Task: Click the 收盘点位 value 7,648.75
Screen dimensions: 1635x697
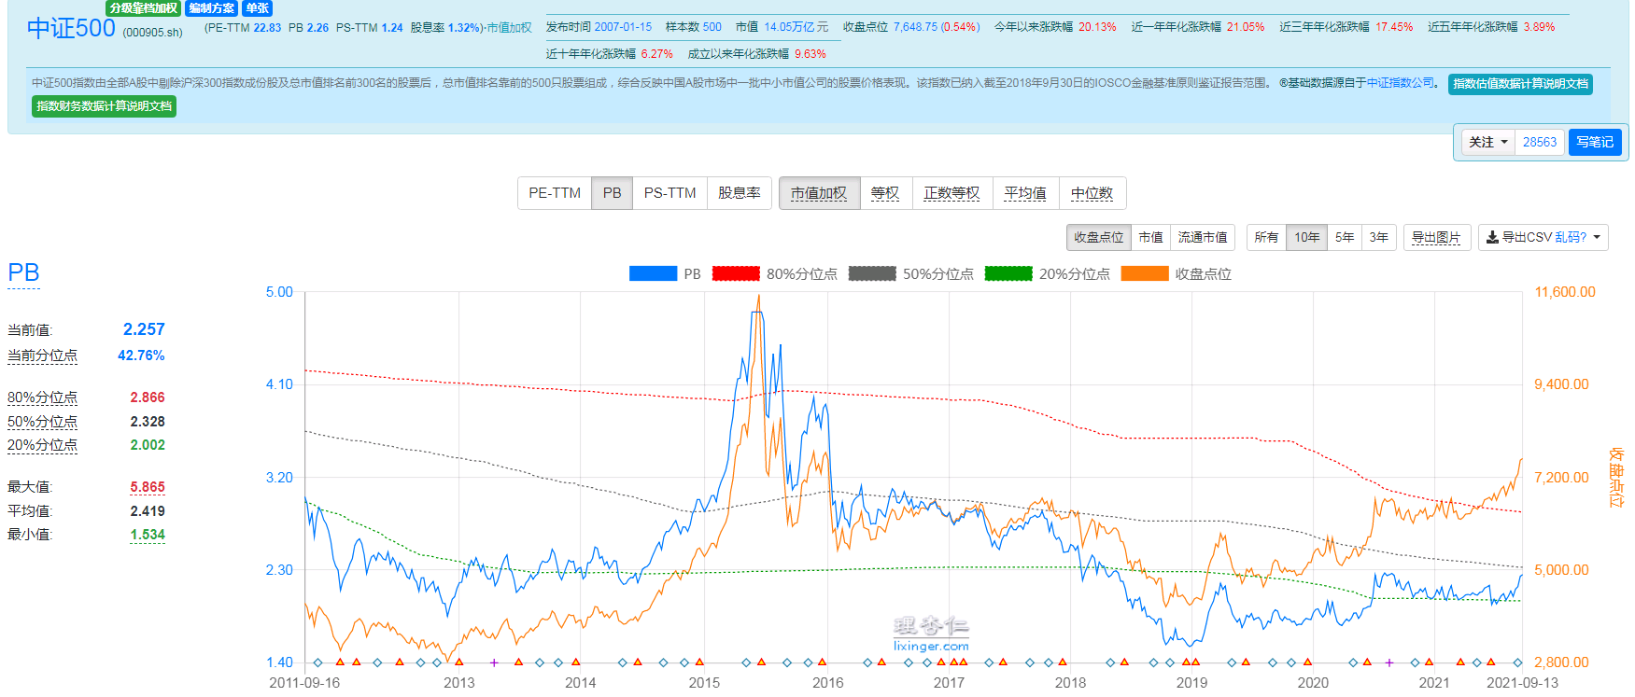Action: (x=915, y=27)
